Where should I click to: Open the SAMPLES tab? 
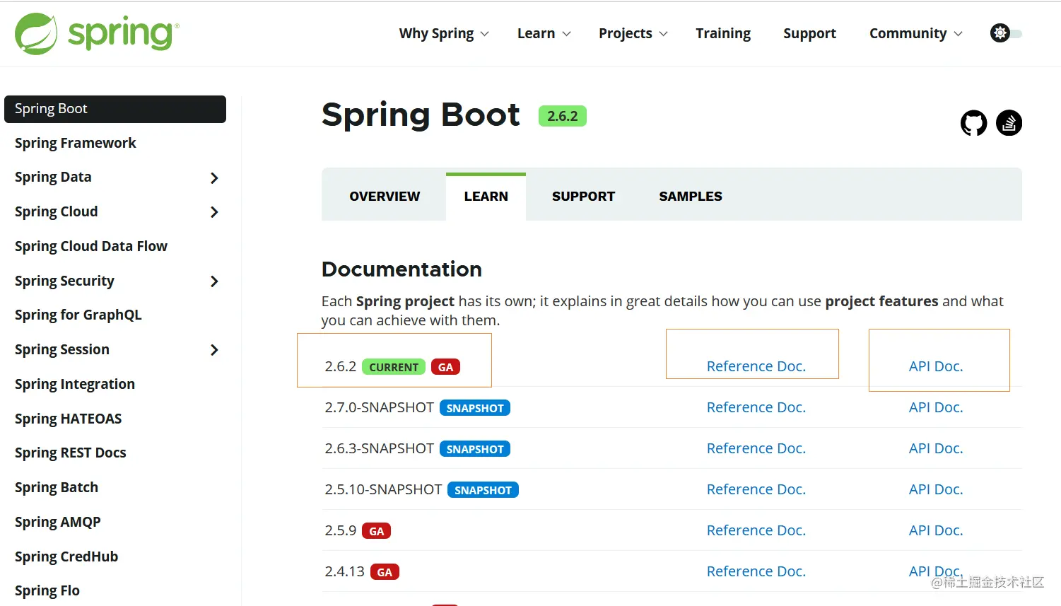pos(691,197)
